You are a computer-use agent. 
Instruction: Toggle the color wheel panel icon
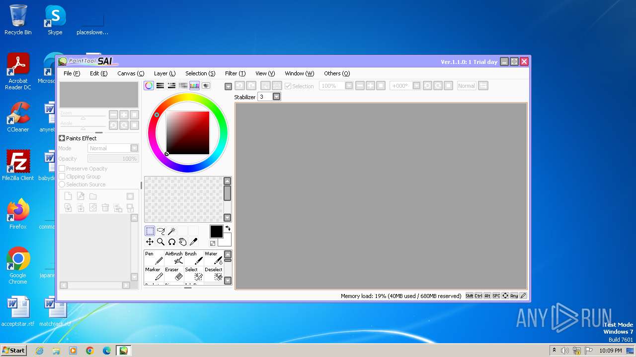[x=149, y=86]
